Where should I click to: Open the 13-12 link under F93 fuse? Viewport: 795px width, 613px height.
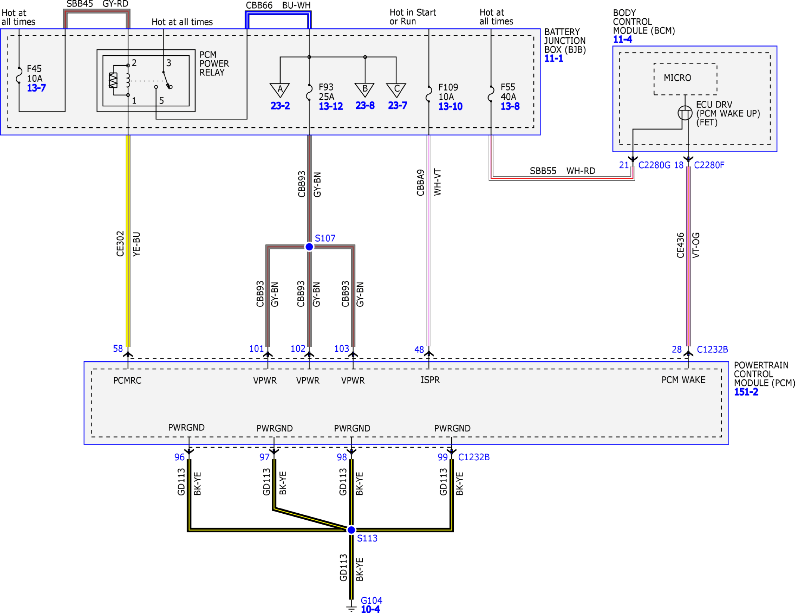pyautogui.click(x=331, y=106)
